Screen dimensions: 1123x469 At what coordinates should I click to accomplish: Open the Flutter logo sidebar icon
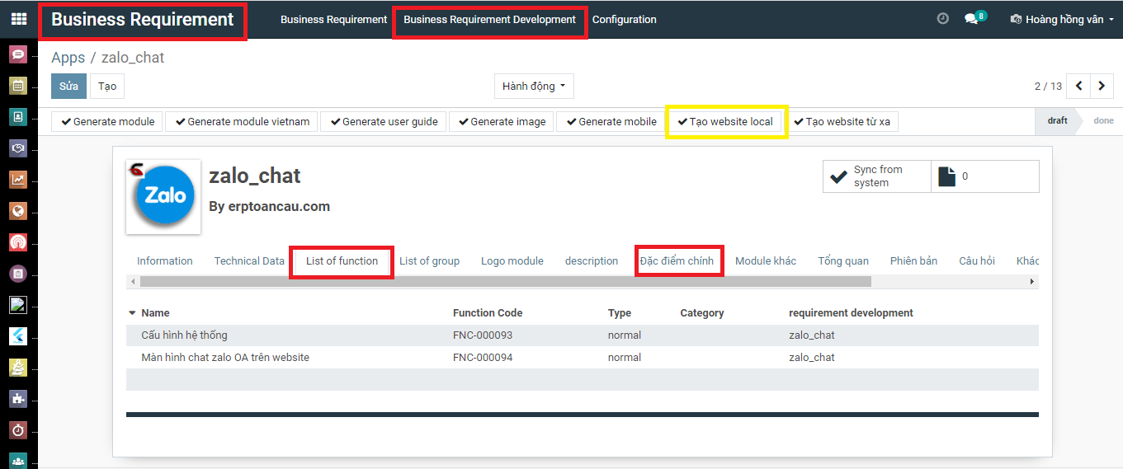[x=18, y=336]
